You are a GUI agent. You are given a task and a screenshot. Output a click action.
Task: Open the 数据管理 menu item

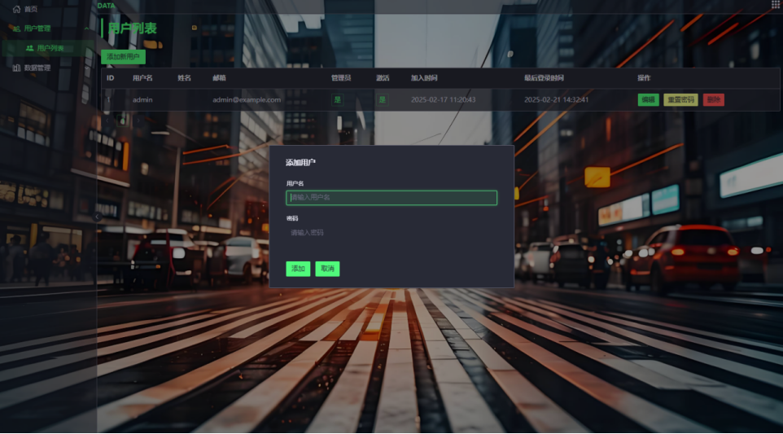click(x=37, y=68)
